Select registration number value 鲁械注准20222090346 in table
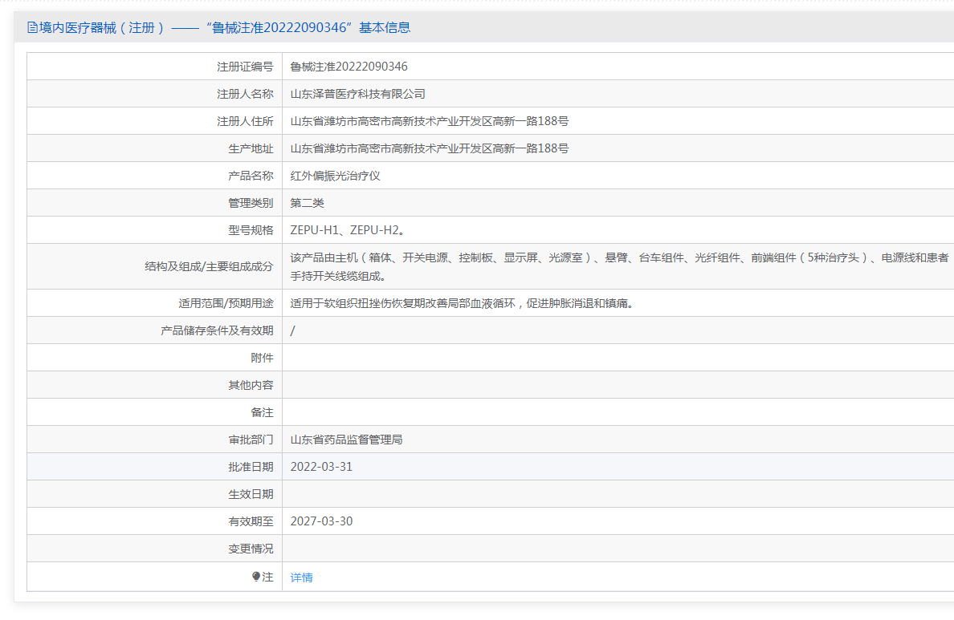The width and height of the screenshot is (954, 620). click(x=349, y=67)
